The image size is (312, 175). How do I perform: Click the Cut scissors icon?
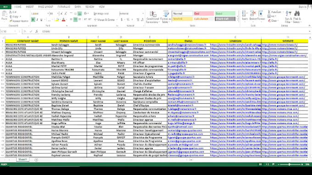point(11,12)
